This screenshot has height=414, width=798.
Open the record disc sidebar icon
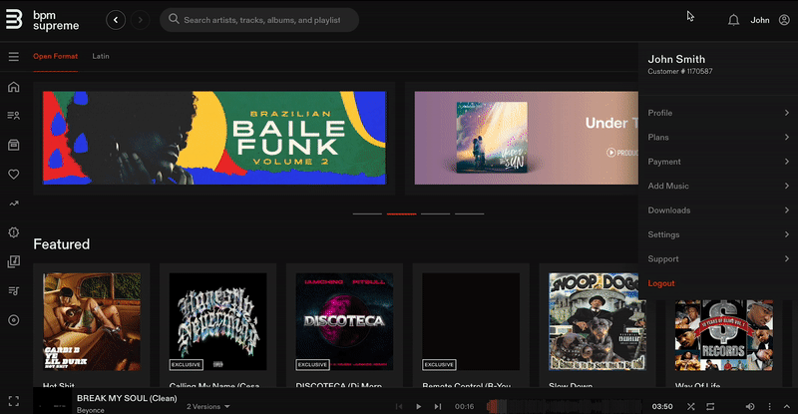[14, 320]
